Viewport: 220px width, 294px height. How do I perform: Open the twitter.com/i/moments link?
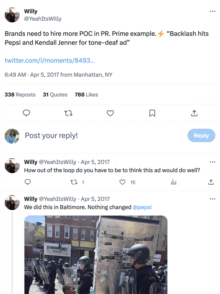pos(50,61)
